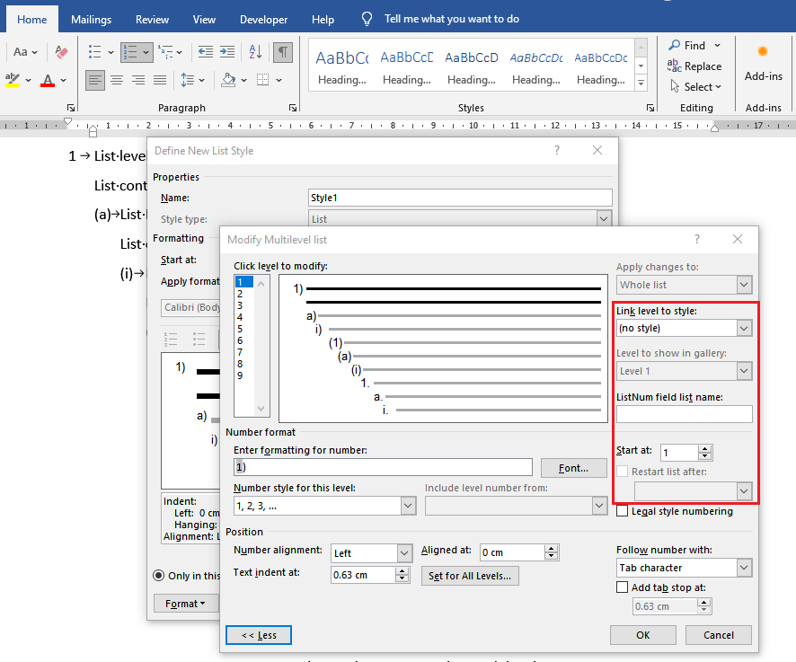Open Apply changes to dropdown
Screen dimensions: 796x662
[744, 285]
